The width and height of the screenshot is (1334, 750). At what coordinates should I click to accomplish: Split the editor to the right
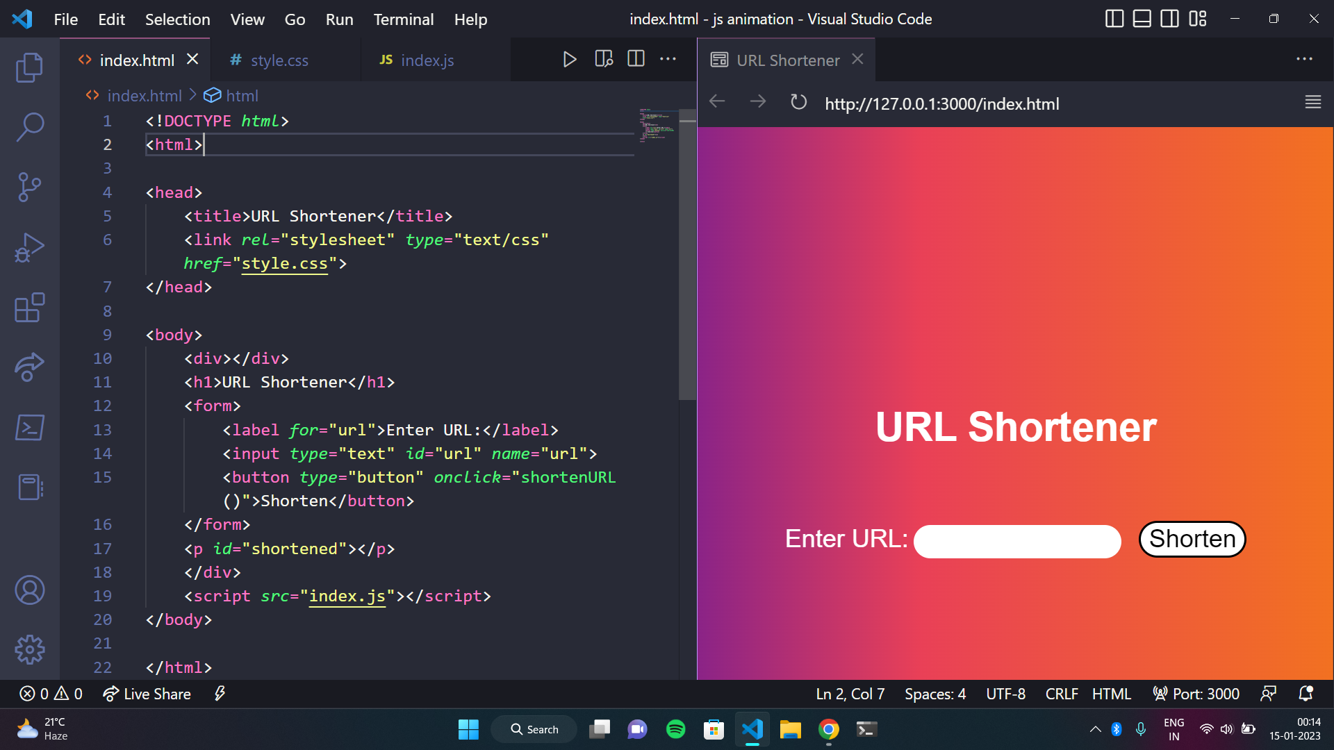point(636,59)
